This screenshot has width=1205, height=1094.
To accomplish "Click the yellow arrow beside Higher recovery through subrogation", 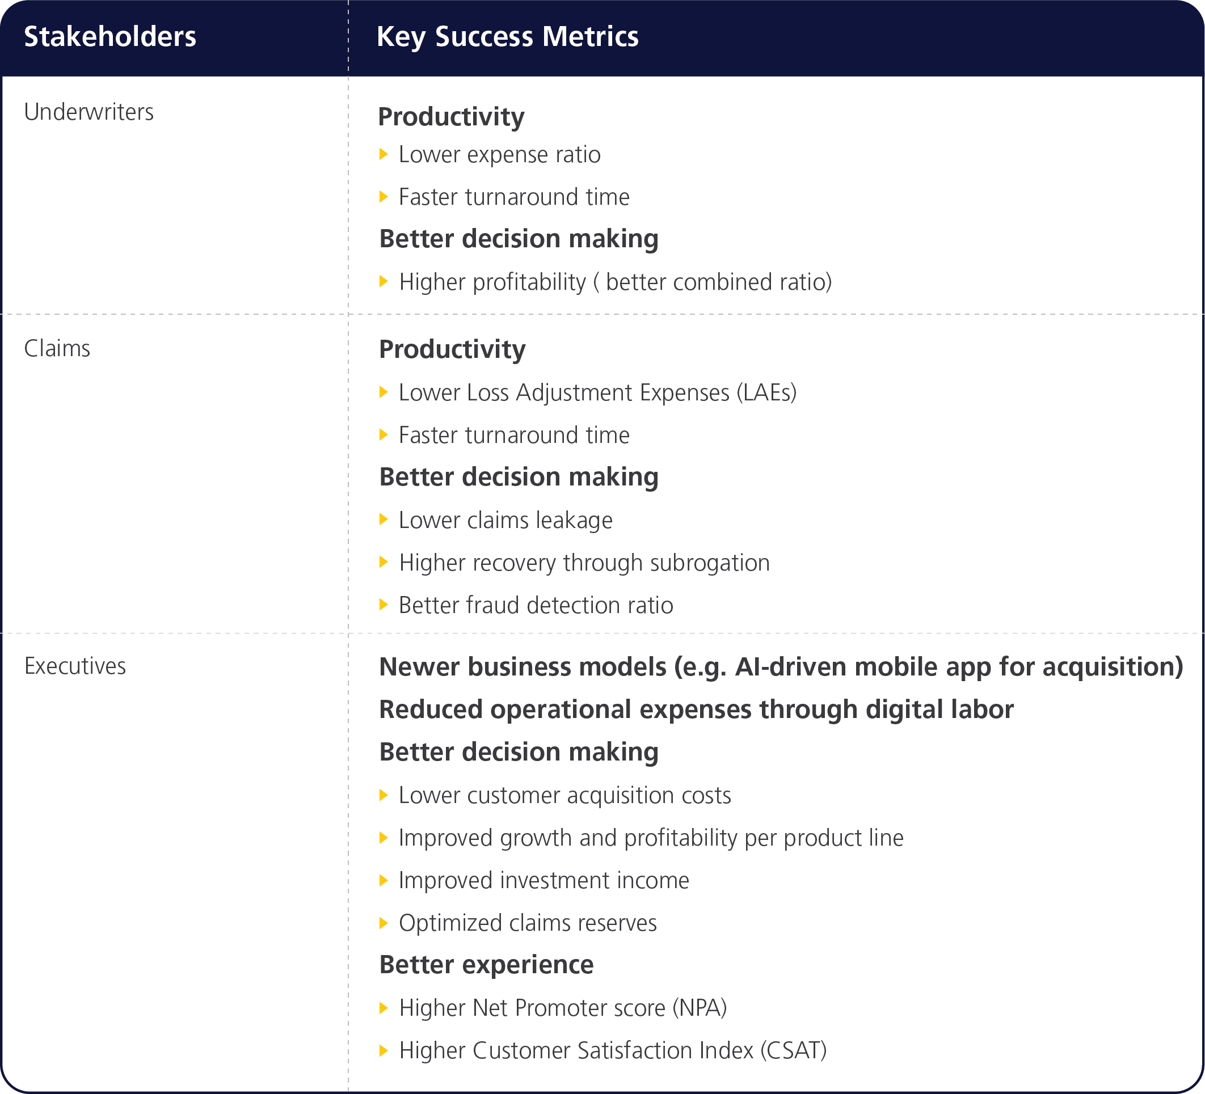I will tap(384, 562).
